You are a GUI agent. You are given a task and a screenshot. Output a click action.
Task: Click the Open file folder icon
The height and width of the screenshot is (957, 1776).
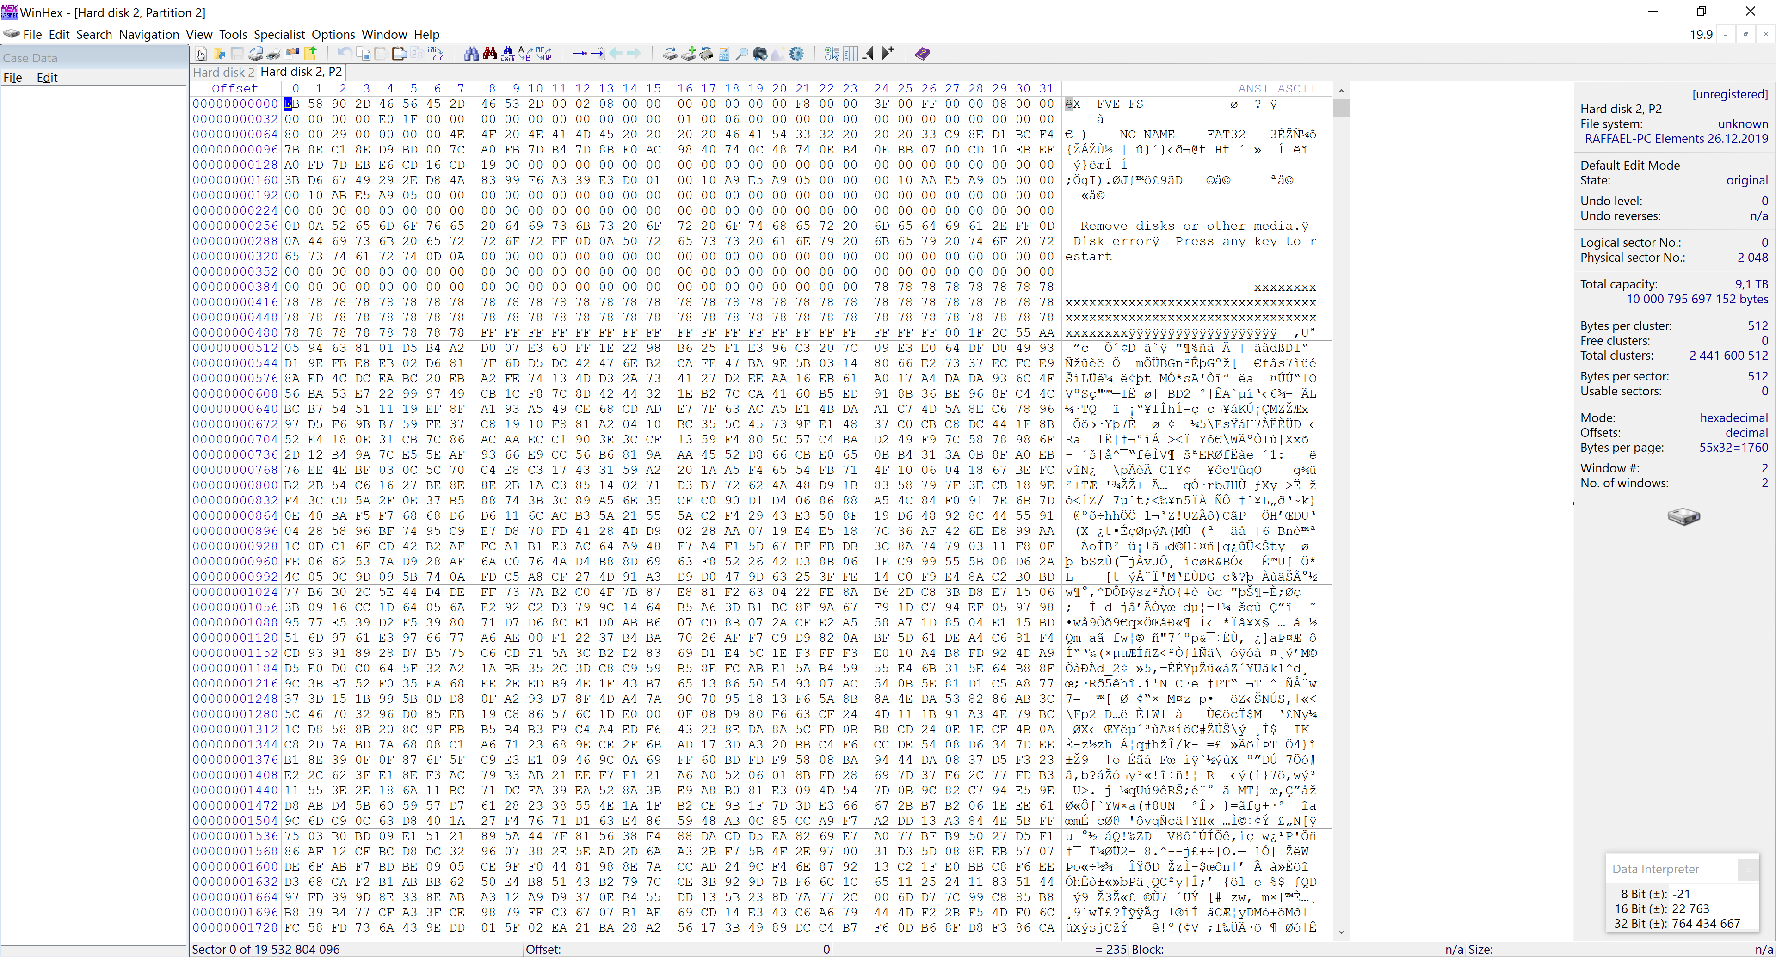(220, 54)
